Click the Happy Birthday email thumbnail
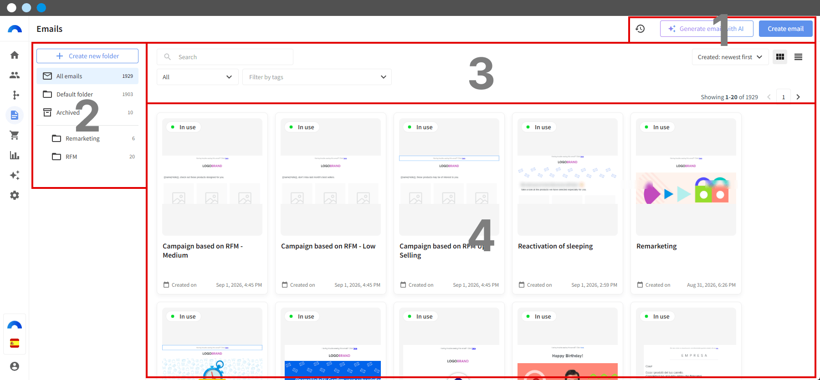The width and height of the screenshot is (820, 380). click(x=568, y=343)
